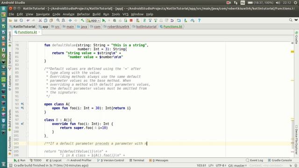Toggle the Structure tool window
This screenshot has height=168, width=299.
click(10, 61)
